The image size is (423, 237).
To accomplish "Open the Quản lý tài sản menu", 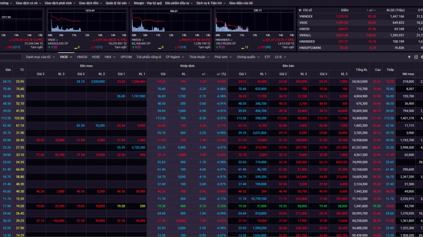I will point(116,3).
